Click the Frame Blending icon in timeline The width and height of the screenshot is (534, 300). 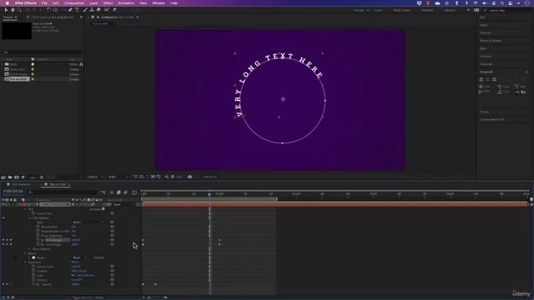pyautogui.click(x=118, y=192)
